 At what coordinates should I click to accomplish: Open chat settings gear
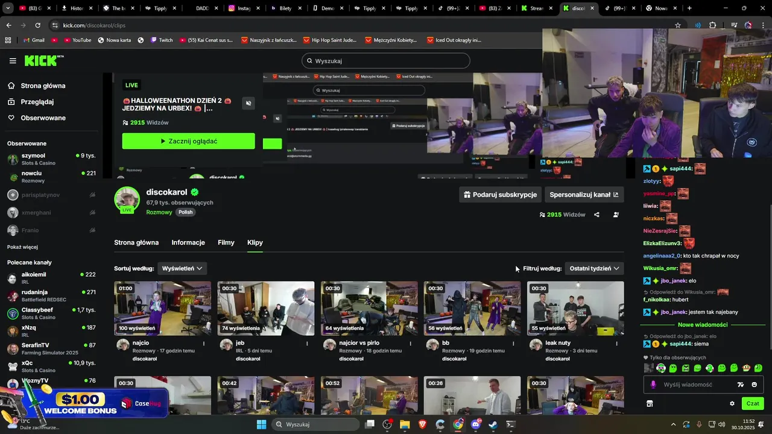pyautogui.click(x=732, y=403)
